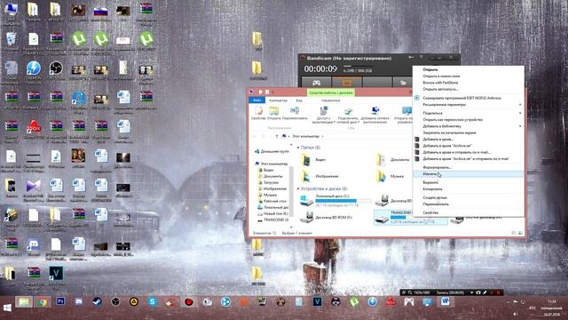Open Word from taskbar
The height and width of the screenshot is (320, 568).
(x=446, y=302)
